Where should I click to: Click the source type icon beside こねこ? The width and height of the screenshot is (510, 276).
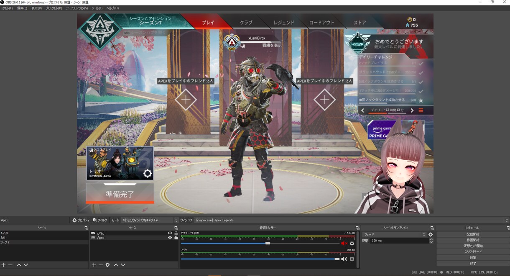(93, 233)
